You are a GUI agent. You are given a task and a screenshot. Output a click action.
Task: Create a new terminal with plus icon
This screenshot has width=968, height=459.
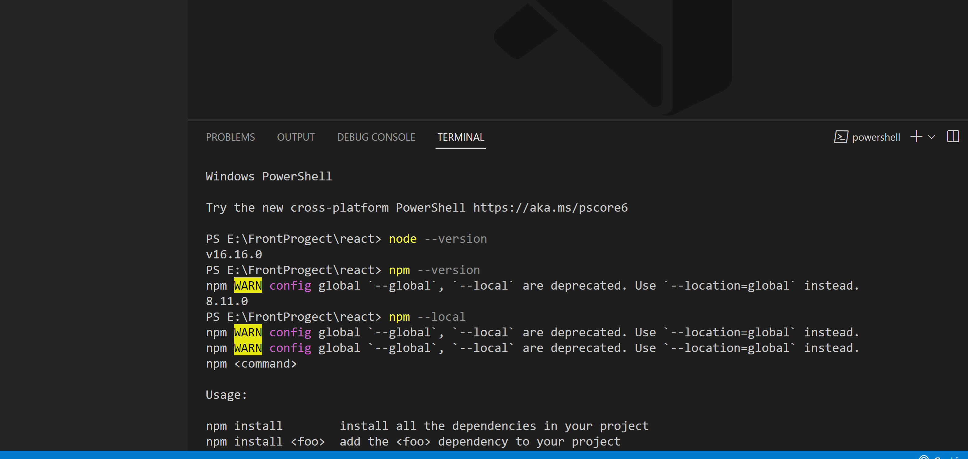pos(916,136)
